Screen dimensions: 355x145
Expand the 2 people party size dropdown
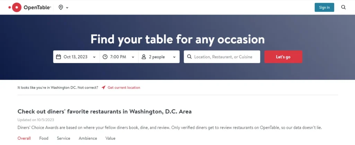[x=159, y=57]
